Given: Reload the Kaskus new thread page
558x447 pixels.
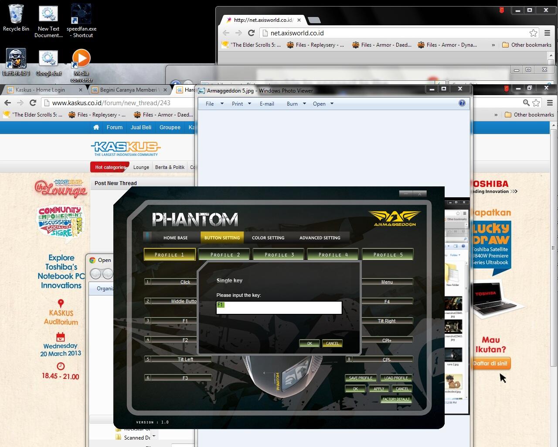Looking at the screenshot, I should (33, 103).
